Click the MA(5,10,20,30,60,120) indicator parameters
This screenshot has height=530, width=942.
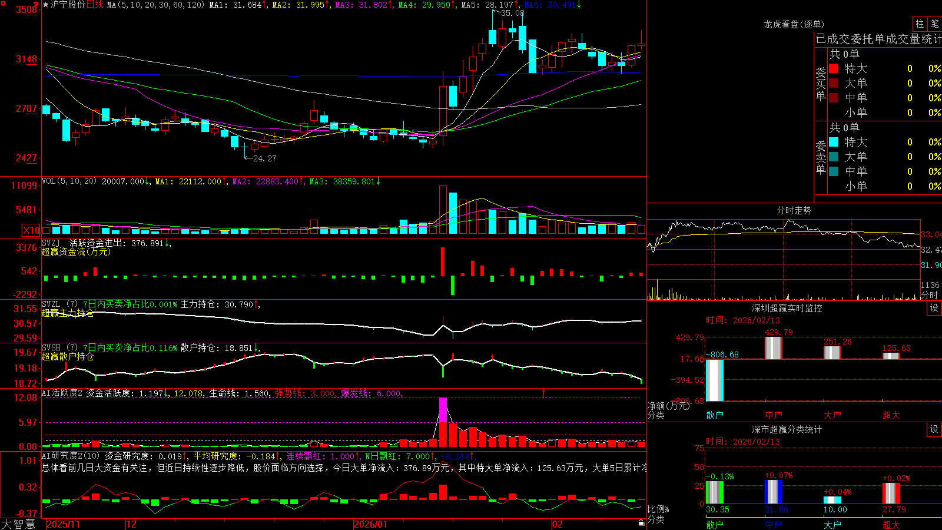pos(156,5)
